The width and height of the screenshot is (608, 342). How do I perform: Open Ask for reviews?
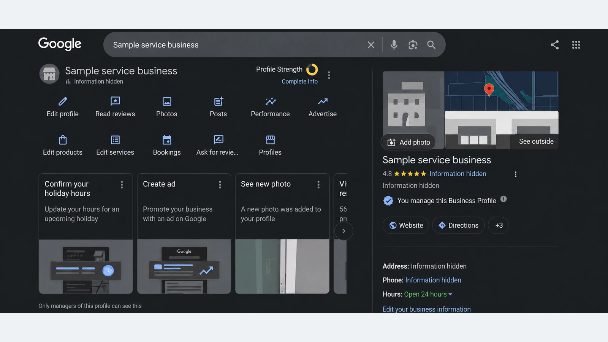217,145
